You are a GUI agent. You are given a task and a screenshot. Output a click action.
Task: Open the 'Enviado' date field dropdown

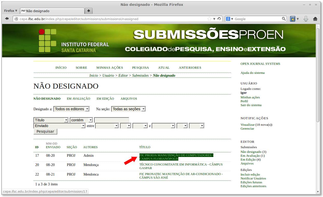coord(59,125)
